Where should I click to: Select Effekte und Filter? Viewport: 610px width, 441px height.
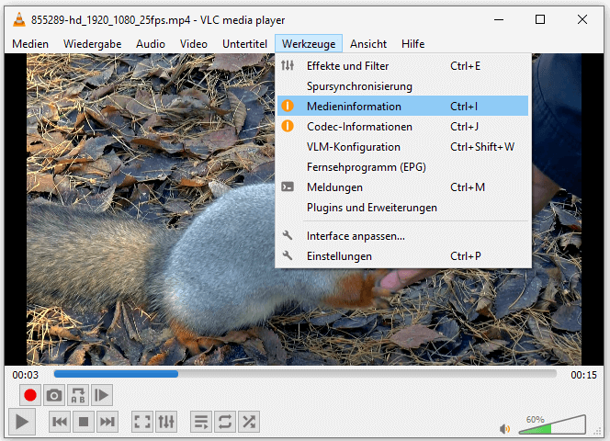pos(402,66)
